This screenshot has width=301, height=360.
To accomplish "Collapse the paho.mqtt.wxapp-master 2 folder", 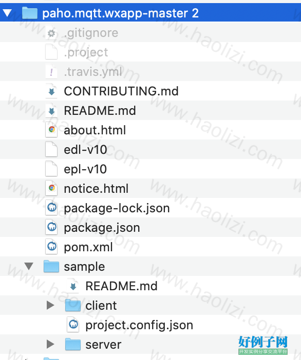I will 8,13.
